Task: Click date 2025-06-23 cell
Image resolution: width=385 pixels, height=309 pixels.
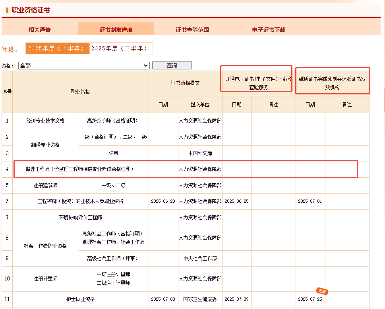Action: [x=163, y=201]
